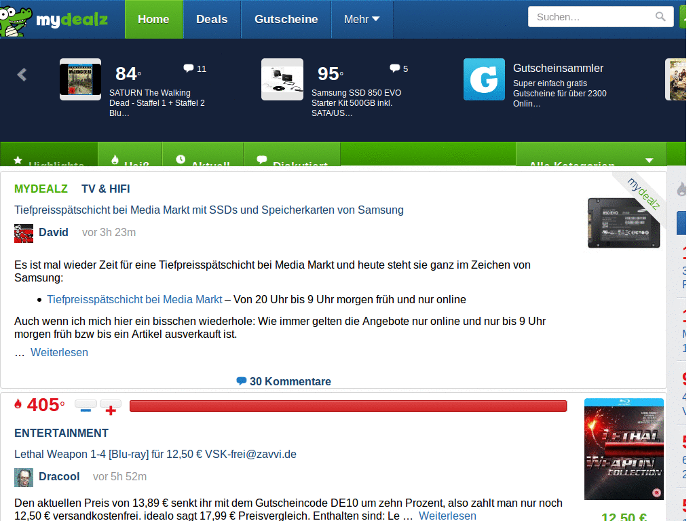This screenshot has height=521, width=695.
Task: Open Tiefpreisspätschicht bei Media Markt headline
Action: point(209,210)
